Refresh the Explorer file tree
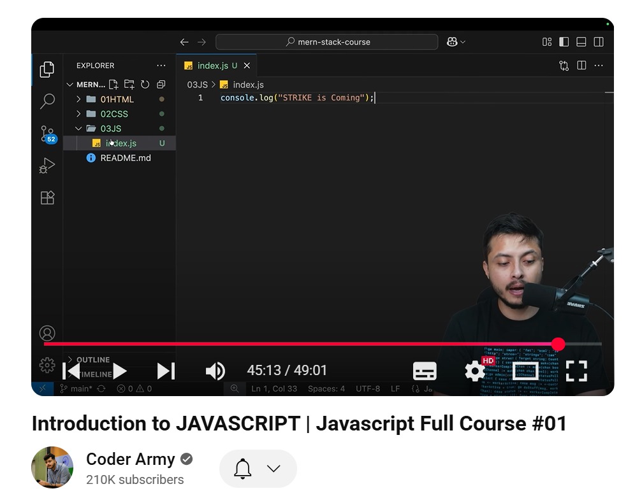Image resolution: width=642 pixels, height=498 pixels. pyautogui.click(x=145, y=85)
